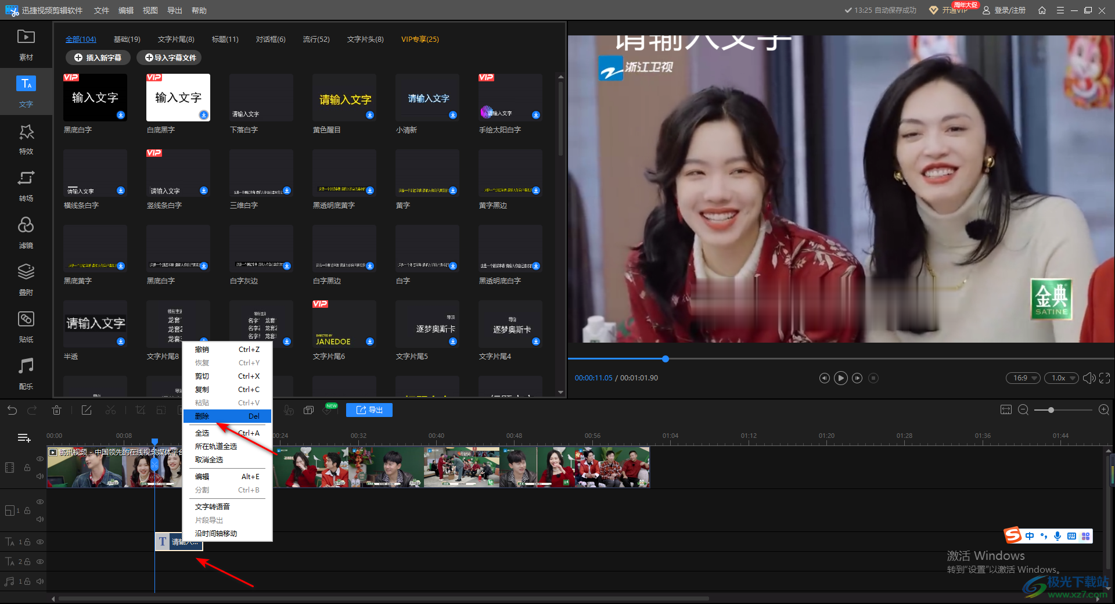
Task: Choose 剪切 in the context menu
Action: [227, 376]
